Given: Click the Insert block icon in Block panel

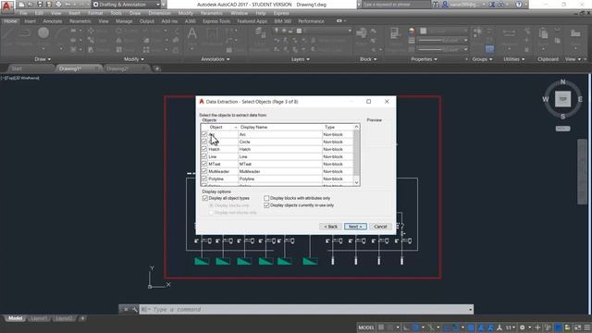Looking at the screenshot, I should pyautogui.click(x=361, y=33).
